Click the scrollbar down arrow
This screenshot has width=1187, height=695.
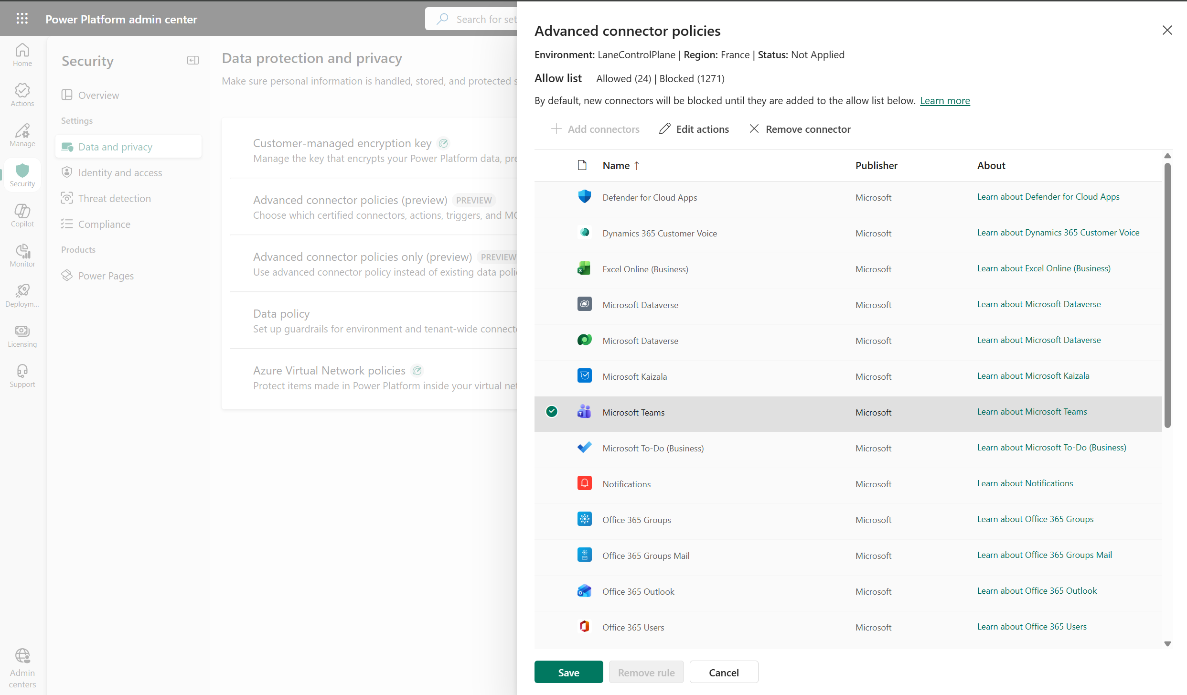[1167, 643]
